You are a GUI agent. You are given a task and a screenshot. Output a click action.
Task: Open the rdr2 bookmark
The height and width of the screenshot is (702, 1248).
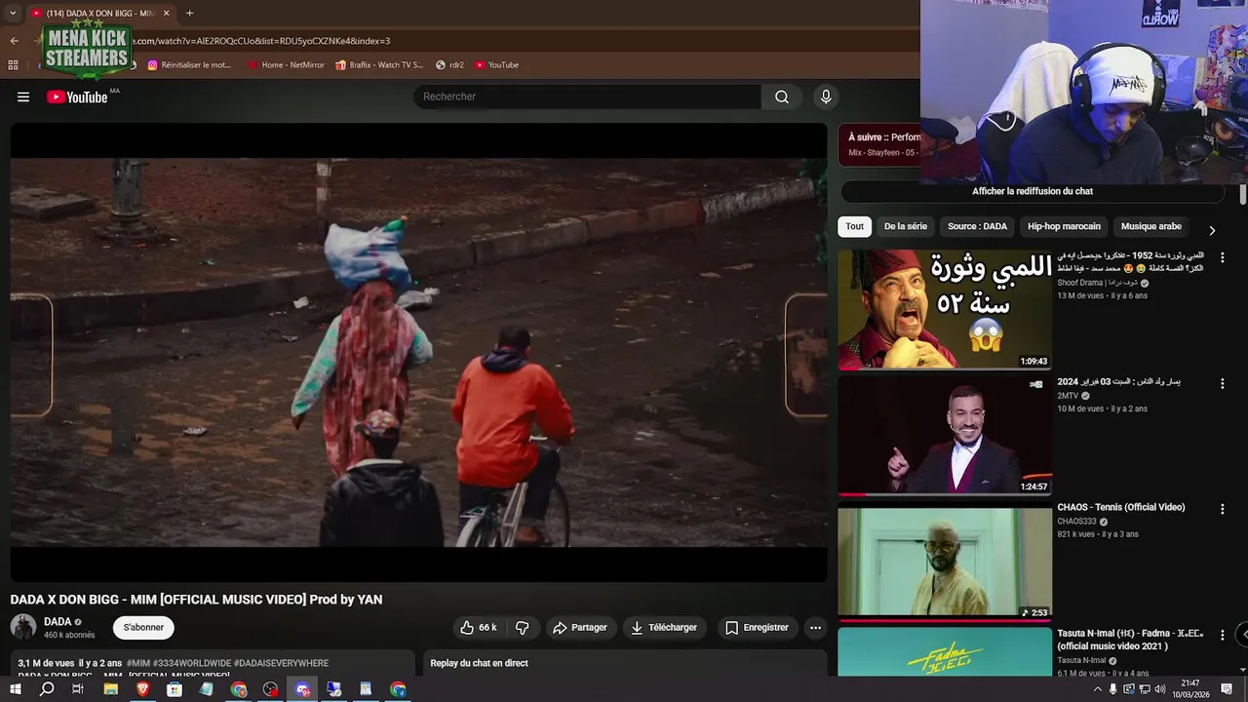(x=449, y=65)
